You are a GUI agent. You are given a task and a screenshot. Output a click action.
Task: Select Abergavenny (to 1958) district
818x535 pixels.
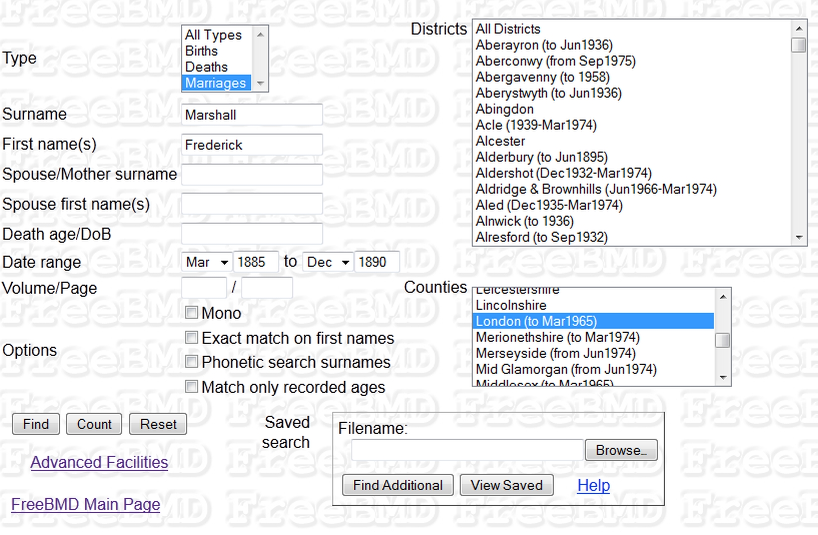pos(632,77)
